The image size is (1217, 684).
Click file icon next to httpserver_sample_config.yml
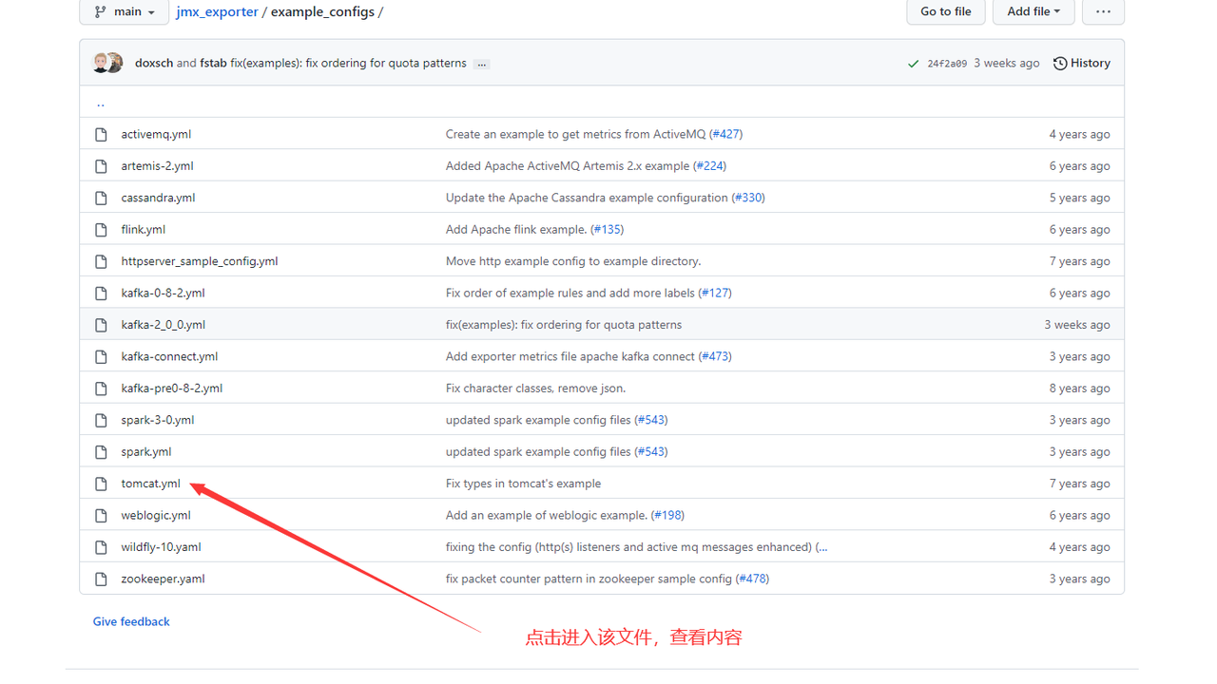click(x=101, y=261)
